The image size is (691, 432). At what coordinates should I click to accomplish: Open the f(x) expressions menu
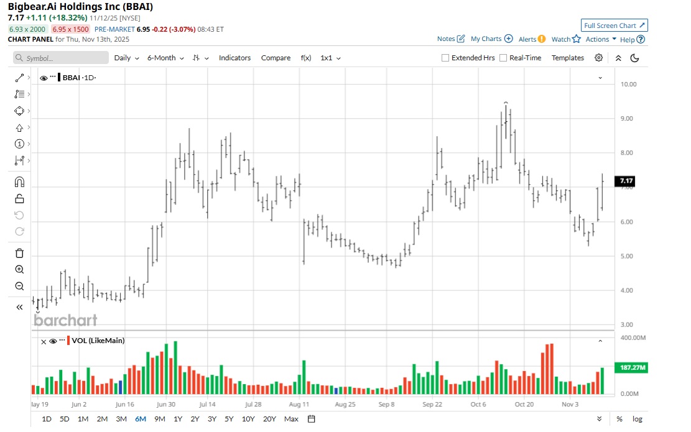point(306,58)
